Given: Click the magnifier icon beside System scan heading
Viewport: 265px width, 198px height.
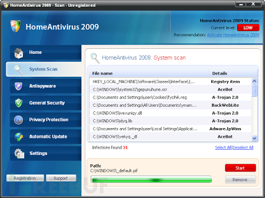Looking at the screenshot, I should tap(95, 58).
